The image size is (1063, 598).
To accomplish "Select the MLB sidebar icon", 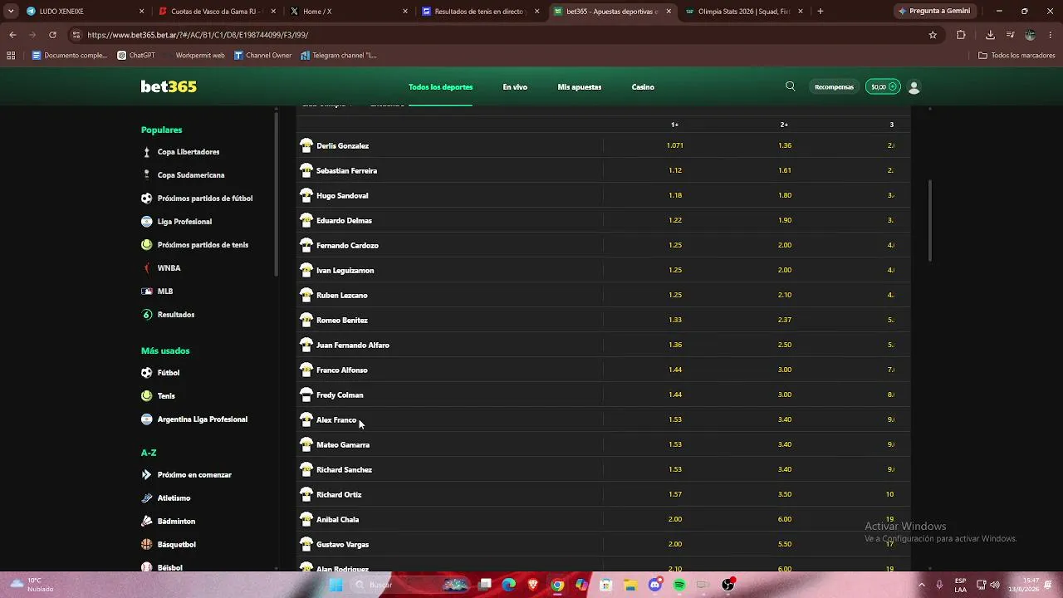I will [x=147, y=292].
